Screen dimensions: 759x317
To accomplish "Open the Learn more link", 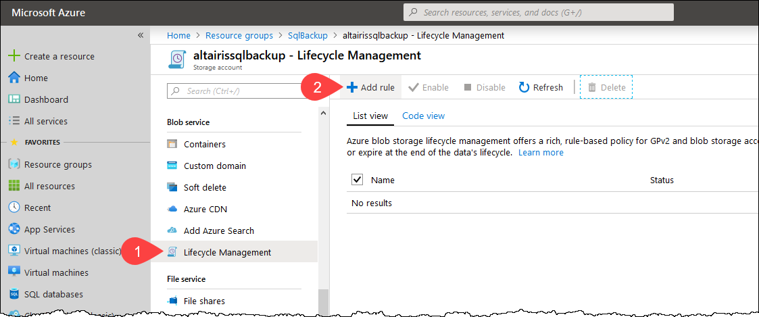I will (x=541, y=153).
